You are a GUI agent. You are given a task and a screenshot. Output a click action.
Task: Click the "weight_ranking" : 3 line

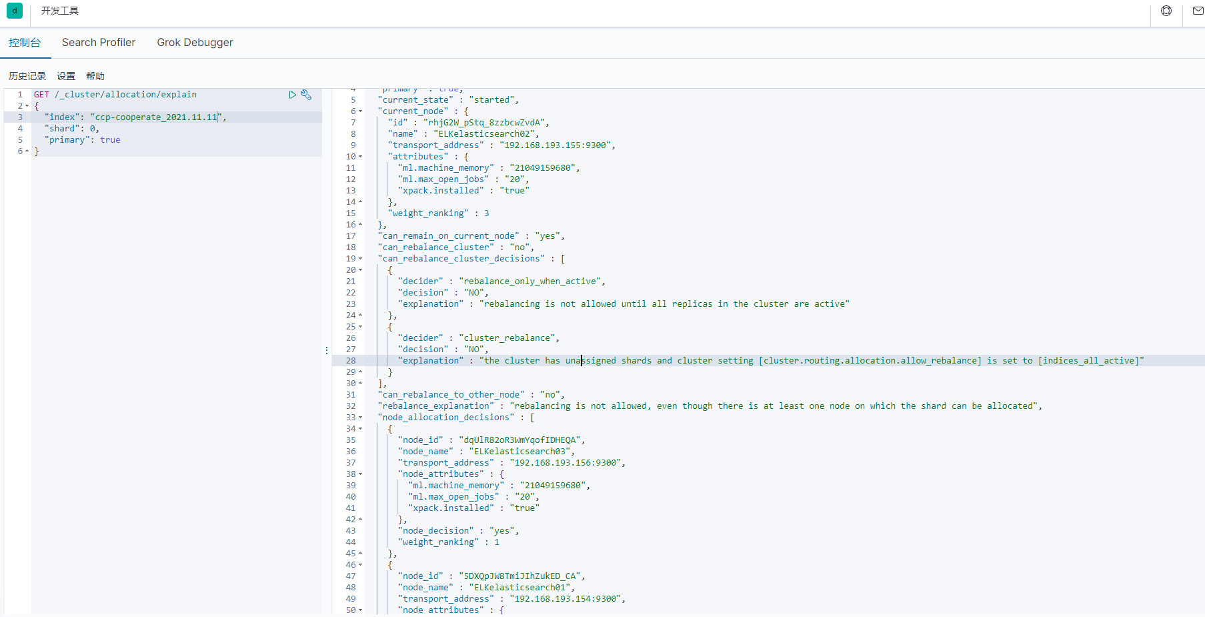pyautogui.click(x=438, y=213)
